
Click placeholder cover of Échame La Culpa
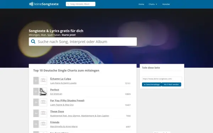pyautogui.click(x=43, y=81)
